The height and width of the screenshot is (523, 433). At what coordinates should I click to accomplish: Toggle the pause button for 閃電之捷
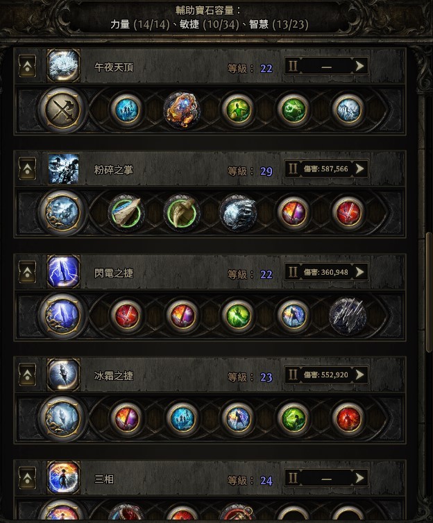pos(293,272)
